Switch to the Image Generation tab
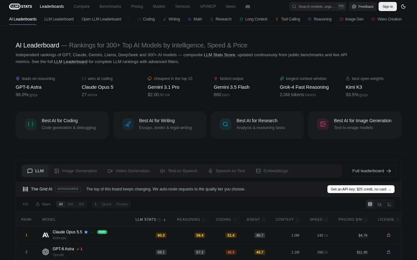417x260 pixels. tap(76, 171)
